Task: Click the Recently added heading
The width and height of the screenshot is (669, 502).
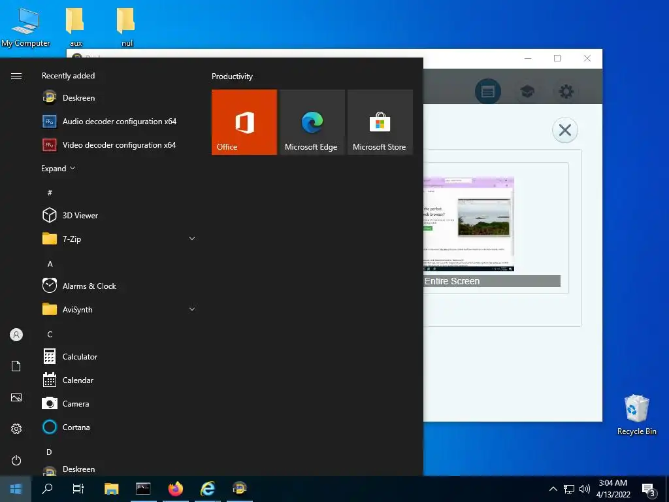Action: pos(68,76)
